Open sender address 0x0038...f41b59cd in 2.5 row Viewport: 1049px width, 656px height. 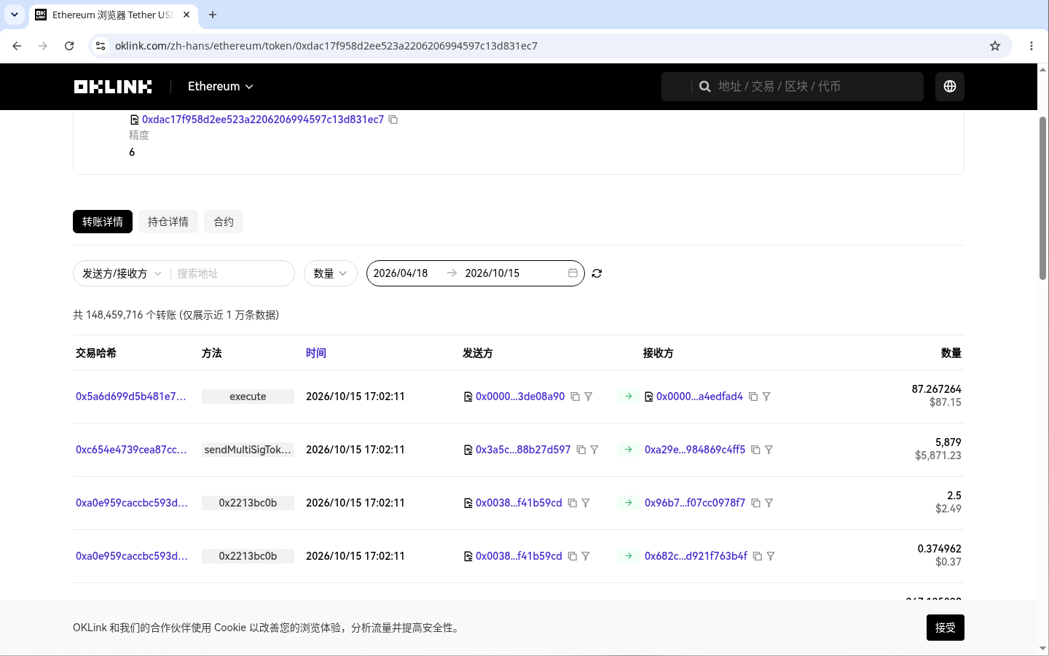point(519,503)
